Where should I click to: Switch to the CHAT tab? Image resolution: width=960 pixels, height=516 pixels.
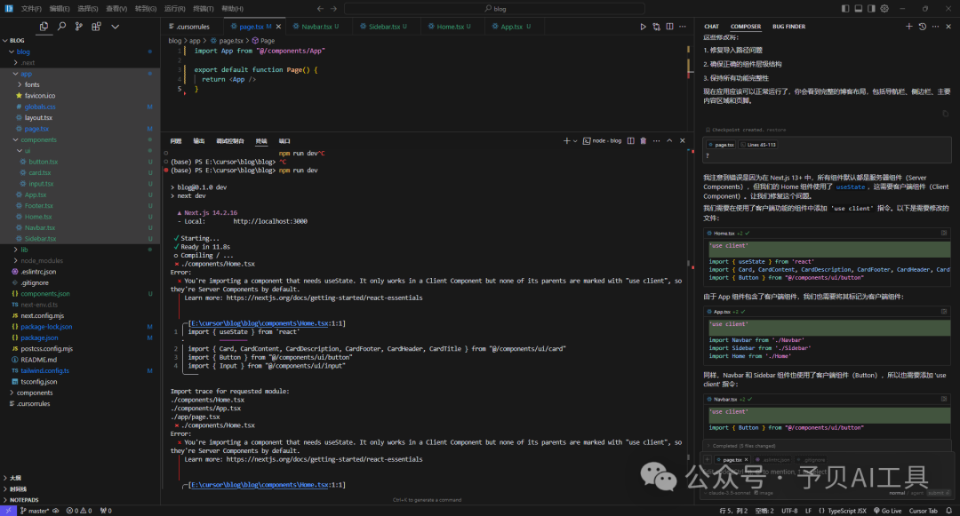(x=711, y=27)
